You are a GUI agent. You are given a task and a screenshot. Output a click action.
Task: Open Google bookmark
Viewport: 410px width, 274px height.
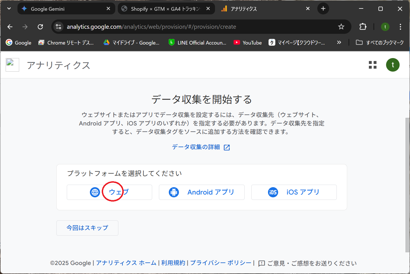pos(19,43)
